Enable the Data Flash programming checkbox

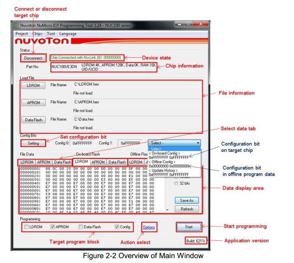(81, 227)
